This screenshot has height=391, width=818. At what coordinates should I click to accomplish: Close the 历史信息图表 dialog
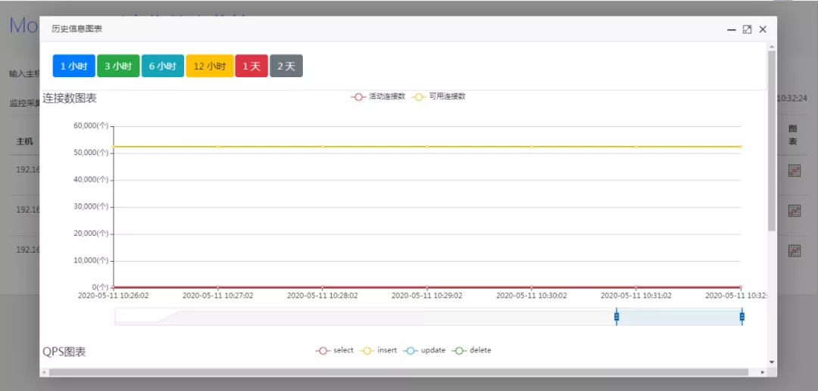pos(763,29)
